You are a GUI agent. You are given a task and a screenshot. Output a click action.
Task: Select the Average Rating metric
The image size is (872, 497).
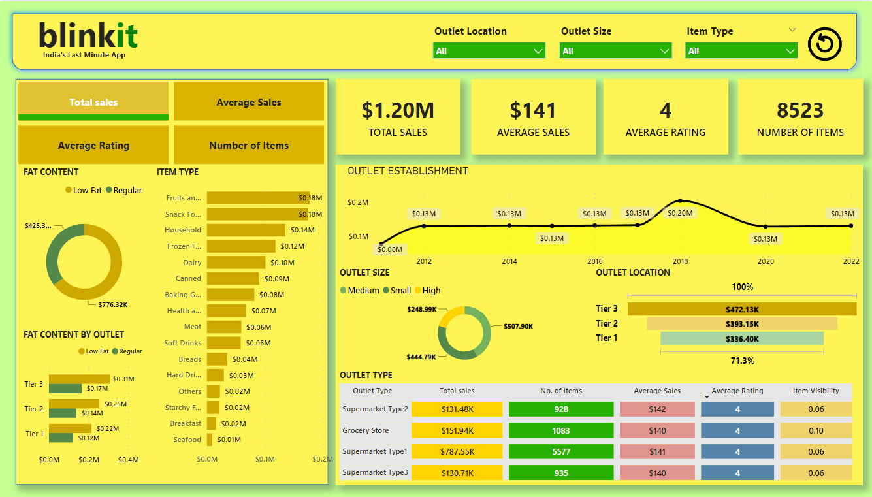(93, 144)
